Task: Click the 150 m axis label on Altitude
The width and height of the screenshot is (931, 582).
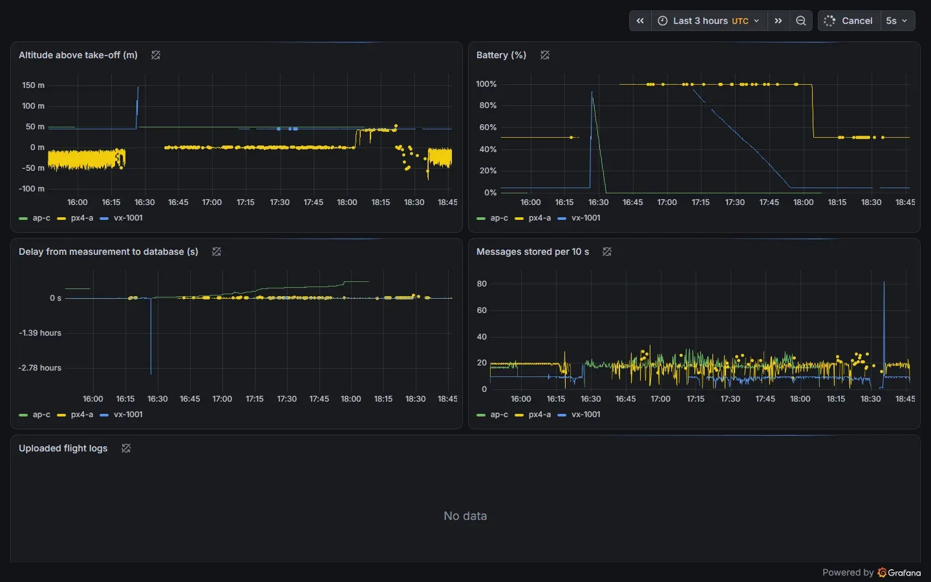Action: (33, 85)
